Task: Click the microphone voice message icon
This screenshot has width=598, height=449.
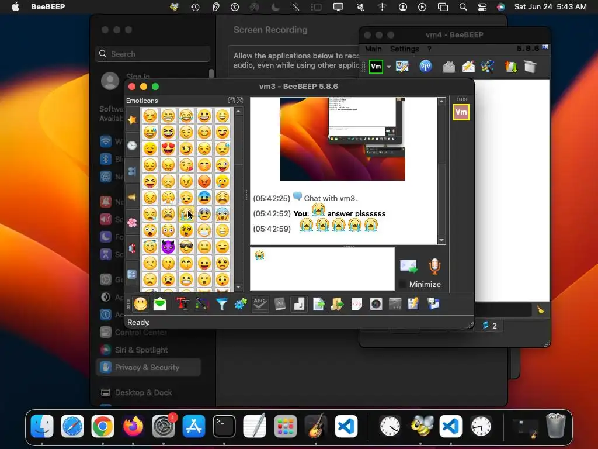Action: (x=434, y=266)
